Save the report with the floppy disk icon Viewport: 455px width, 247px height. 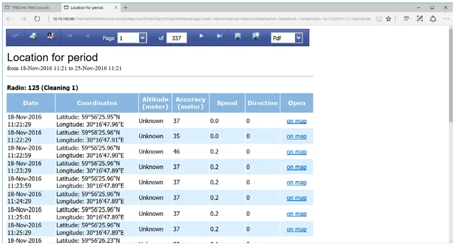point(239,38)
